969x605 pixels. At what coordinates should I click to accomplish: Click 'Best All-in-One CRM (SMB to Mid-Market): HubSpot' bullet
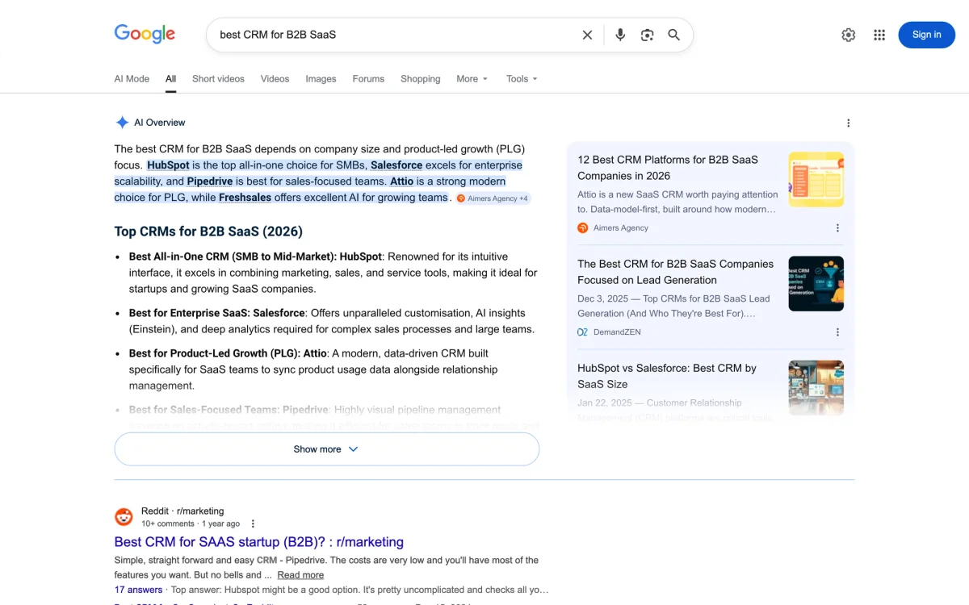tap(257, 257)
